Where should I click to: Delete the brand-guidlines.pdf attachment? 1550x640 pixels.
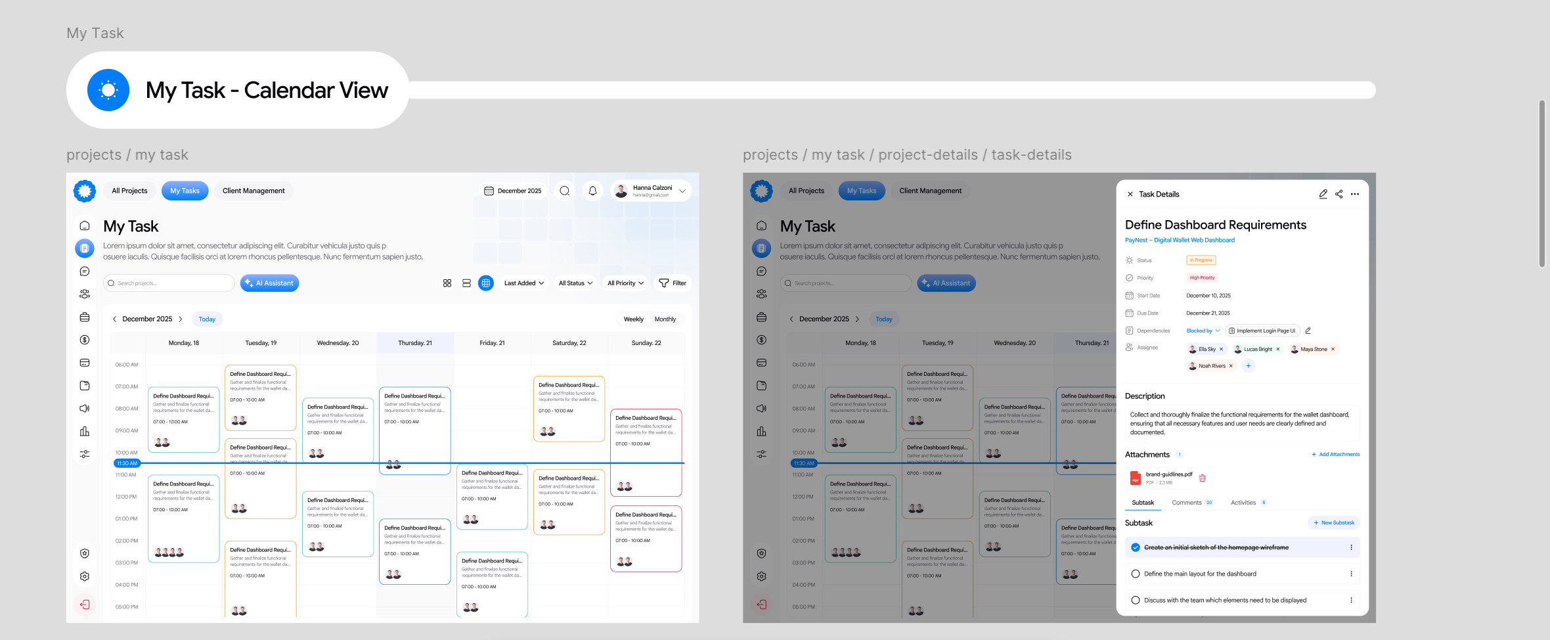tap(1202, 478)
